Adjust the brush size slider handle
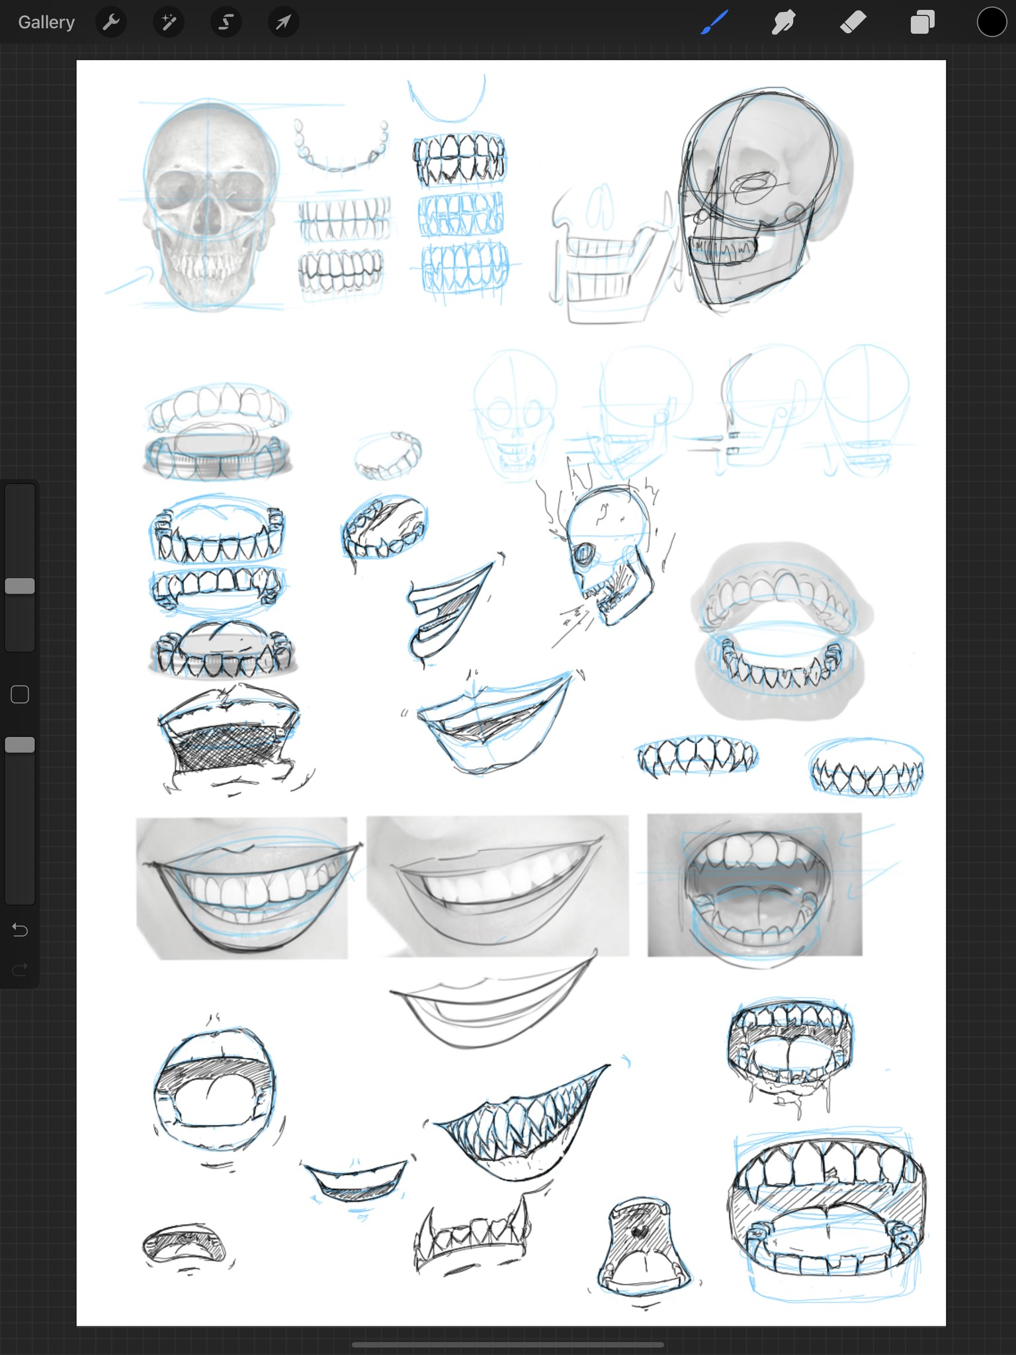Screen dimensions: 1016x1355 tap(20, 586)
